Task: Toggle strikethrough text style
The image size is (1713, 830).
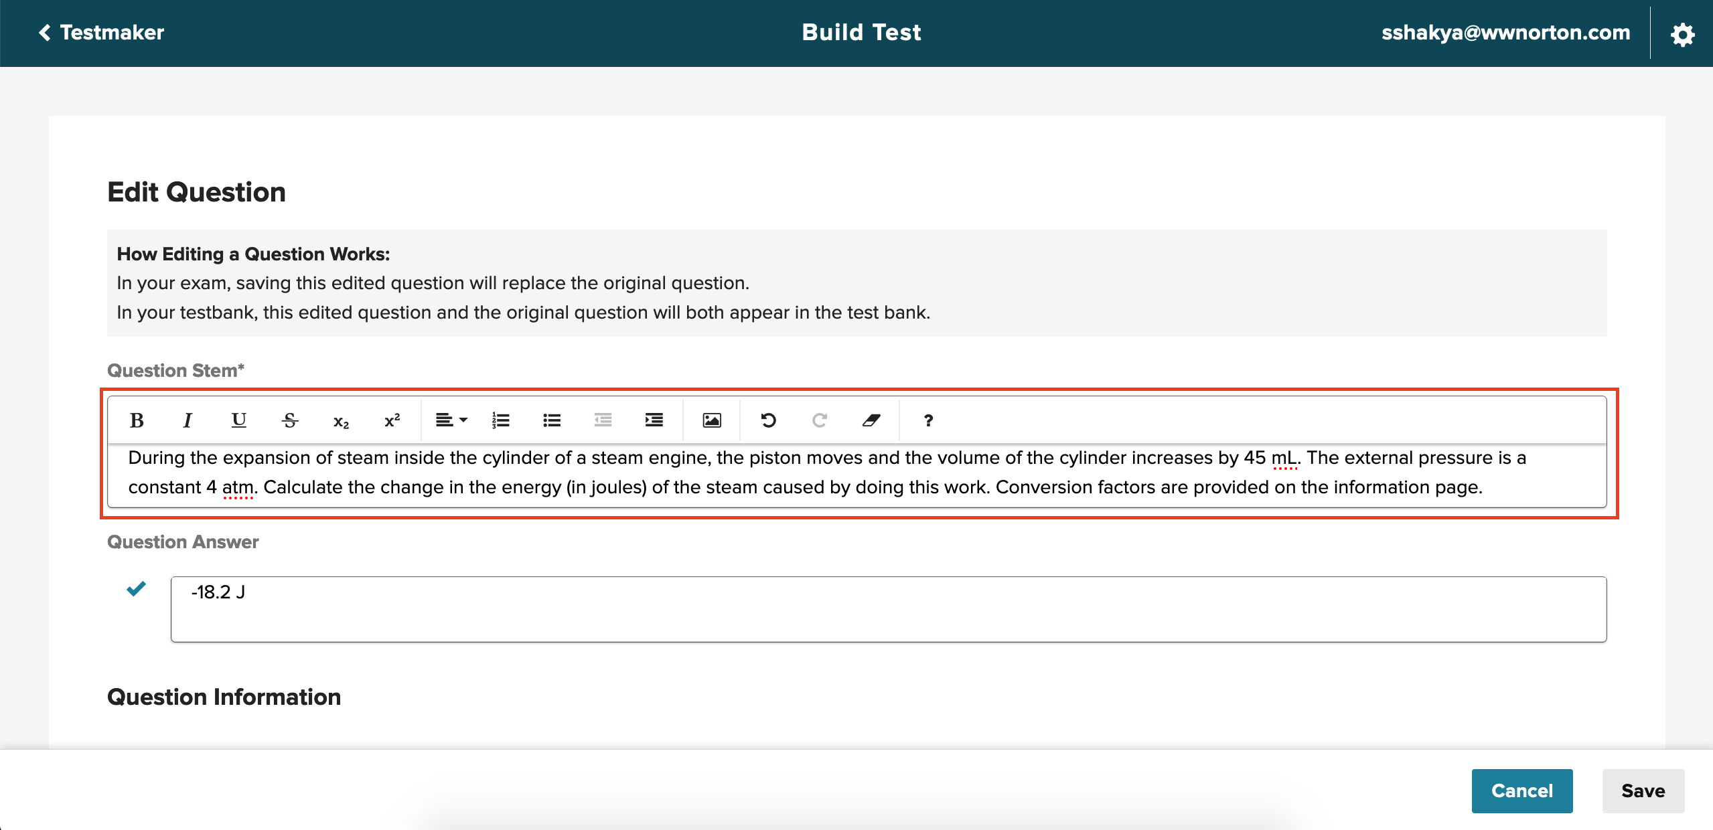Action: click(289, 420)
